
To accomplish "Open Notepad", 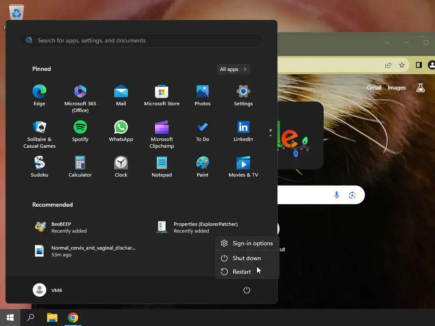I will [162, 166].
